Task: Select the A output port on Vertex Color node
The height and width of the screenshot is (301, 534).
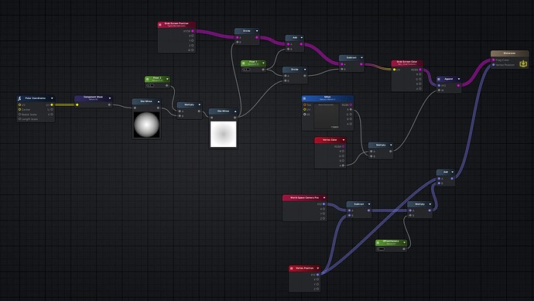Action: 343,166
